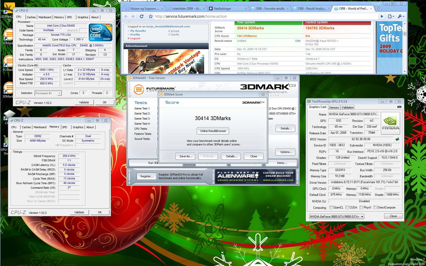Click the GPU-Z screenshot camera icon
Image resolution: width=426 pixels, height=266 pixels.
click(x=399, y=107)
